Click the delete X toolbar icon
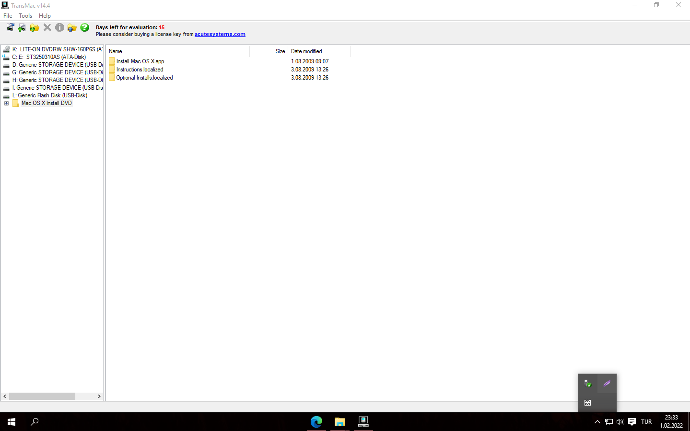Image resolution: width=690 pixels, height=431 pixels. click(x=47, y=27)
